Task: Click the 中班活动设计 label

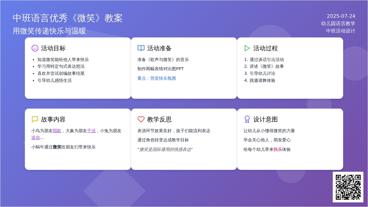Action: (341, 31)
